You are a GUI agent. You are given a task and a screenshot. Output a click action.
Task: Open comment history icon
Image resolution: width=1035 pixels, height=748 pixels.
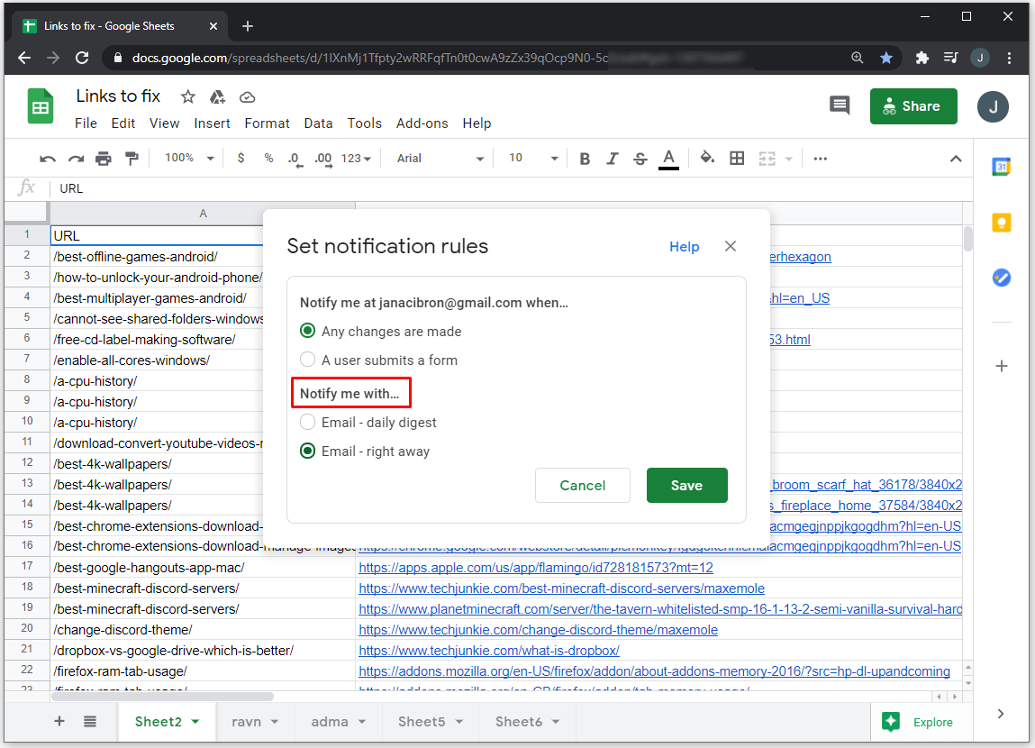coord(839,106)
